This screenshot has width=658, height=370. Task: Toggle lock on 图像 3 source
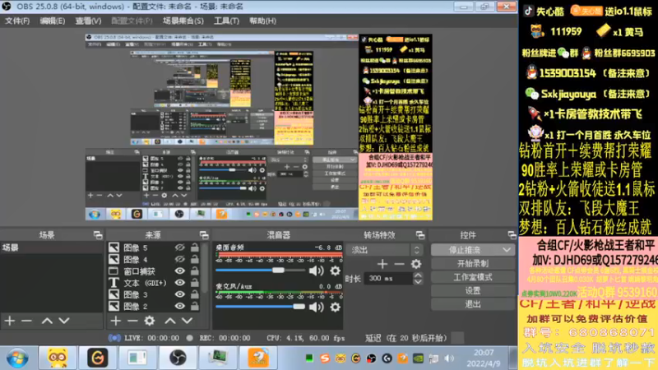click(194, 294)
